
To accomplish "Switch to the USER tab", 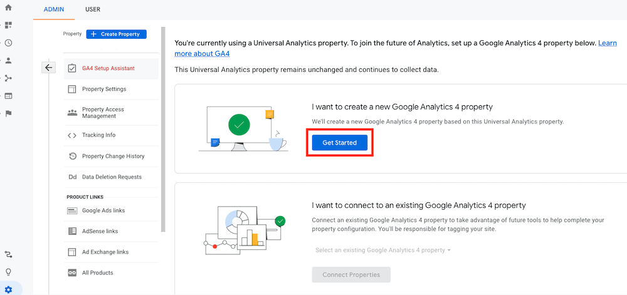I will click(93, 9).
